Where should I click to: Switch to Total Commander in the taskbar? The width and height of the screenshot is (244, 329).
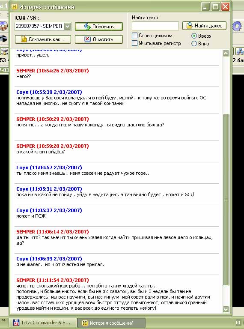(x=42, y=323)
